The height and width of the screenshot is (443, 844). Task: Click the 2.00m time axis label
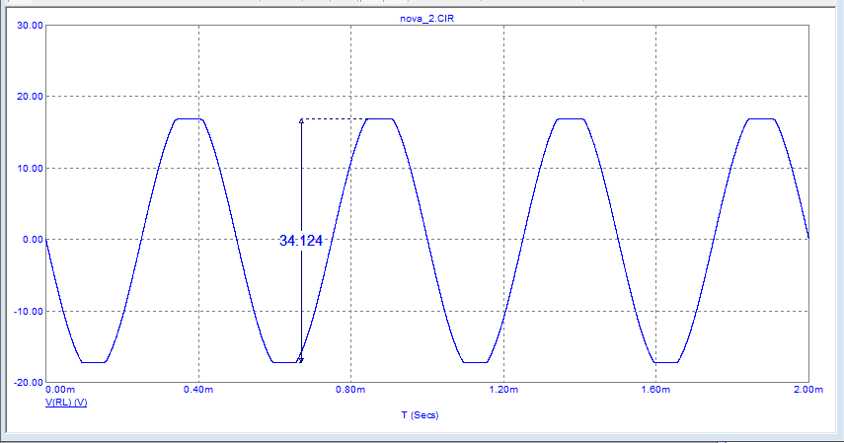pyautogui.click(x=808, y=389)
